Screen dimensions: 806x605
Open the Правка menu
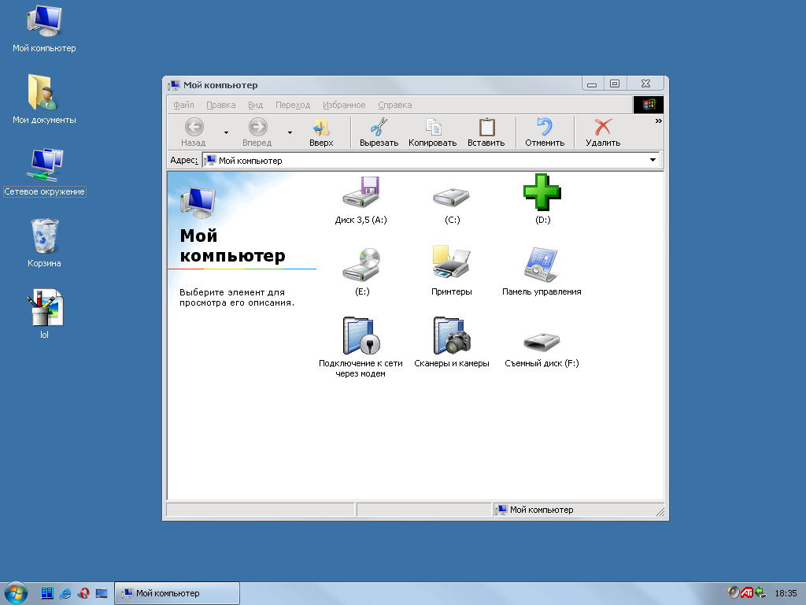pyautogui.click(x=221, y=105)
